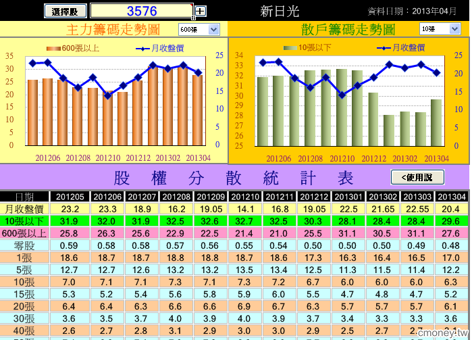This screenshot has height=340, width=472.
Task: Click the 選擇股 button
Action: (65, 11)
